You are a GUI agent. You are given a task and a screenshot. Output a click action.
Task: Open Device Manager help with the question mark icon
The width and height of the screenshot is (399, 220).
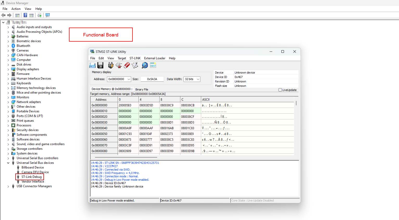click(25, 15)
